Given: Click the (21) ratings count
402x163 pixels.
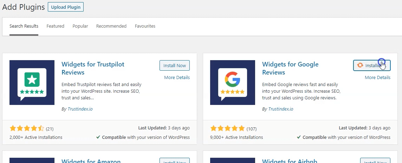Looking at the screenshot, I should 50,129.
